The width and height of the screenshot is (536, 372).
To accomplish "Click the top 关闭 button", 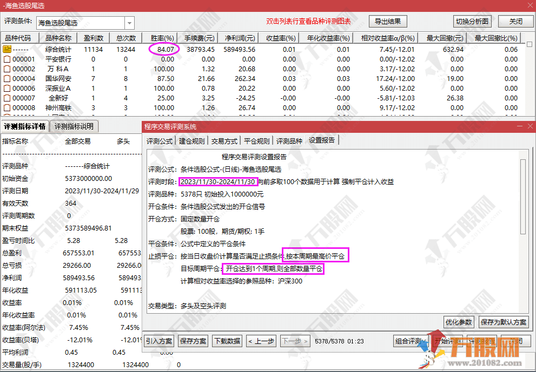I will click(515, 21).
